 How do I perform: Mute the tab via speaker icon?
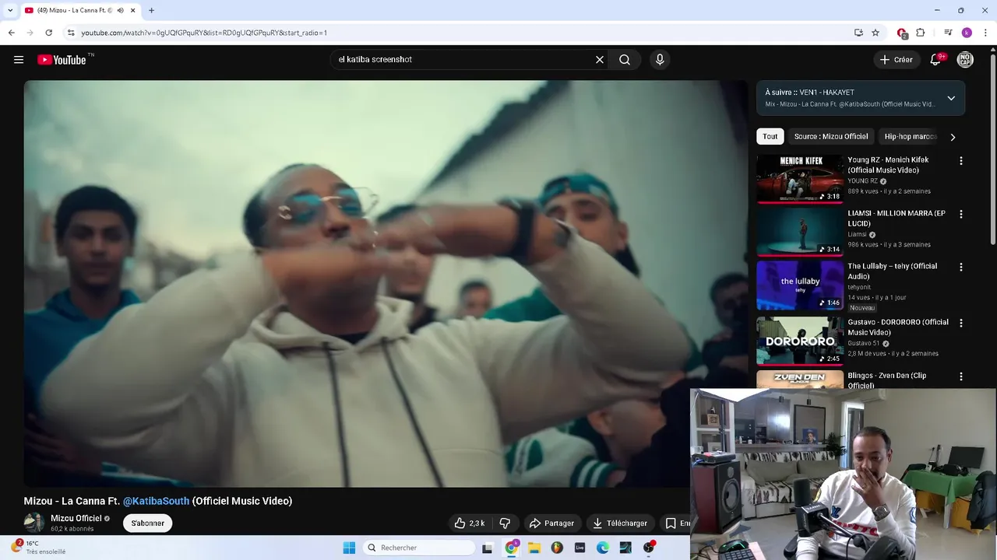tap(121, 10)
